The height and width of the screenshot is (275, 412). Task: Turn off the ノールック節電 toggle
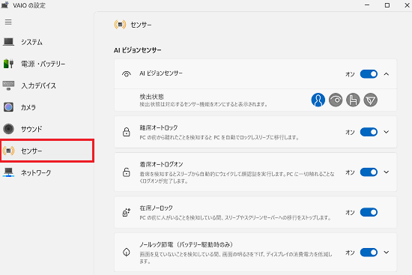369,253
